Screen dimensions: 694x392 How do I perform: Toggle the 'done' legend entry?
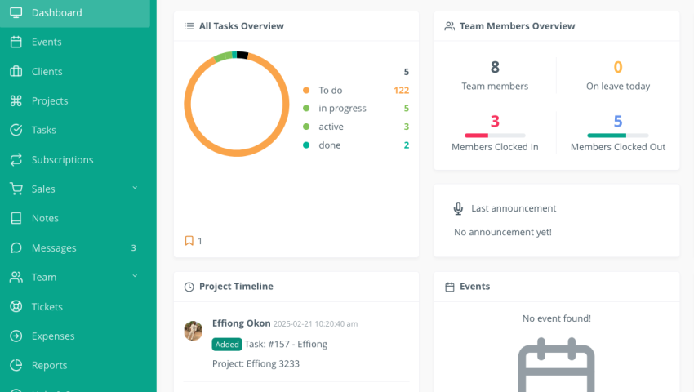click(x=329, y=145)
